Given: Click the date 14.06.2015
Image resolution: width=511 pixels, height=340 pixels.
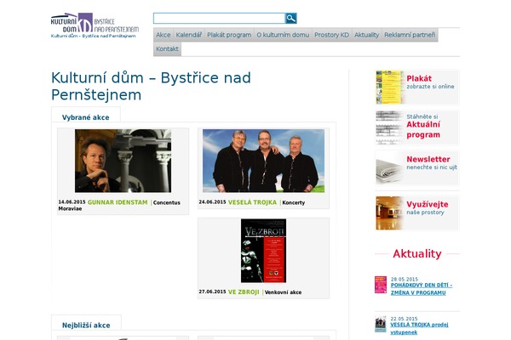Looking at the screenshot, I should tap(72, 201).
